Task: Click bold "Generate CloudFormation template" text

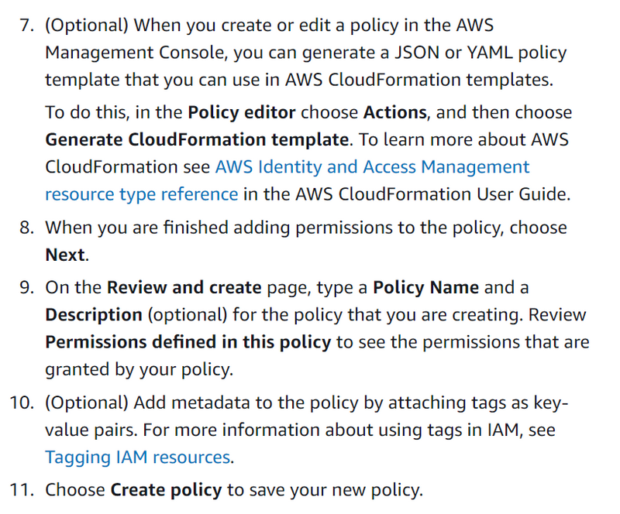Action: tap(197, 139)
